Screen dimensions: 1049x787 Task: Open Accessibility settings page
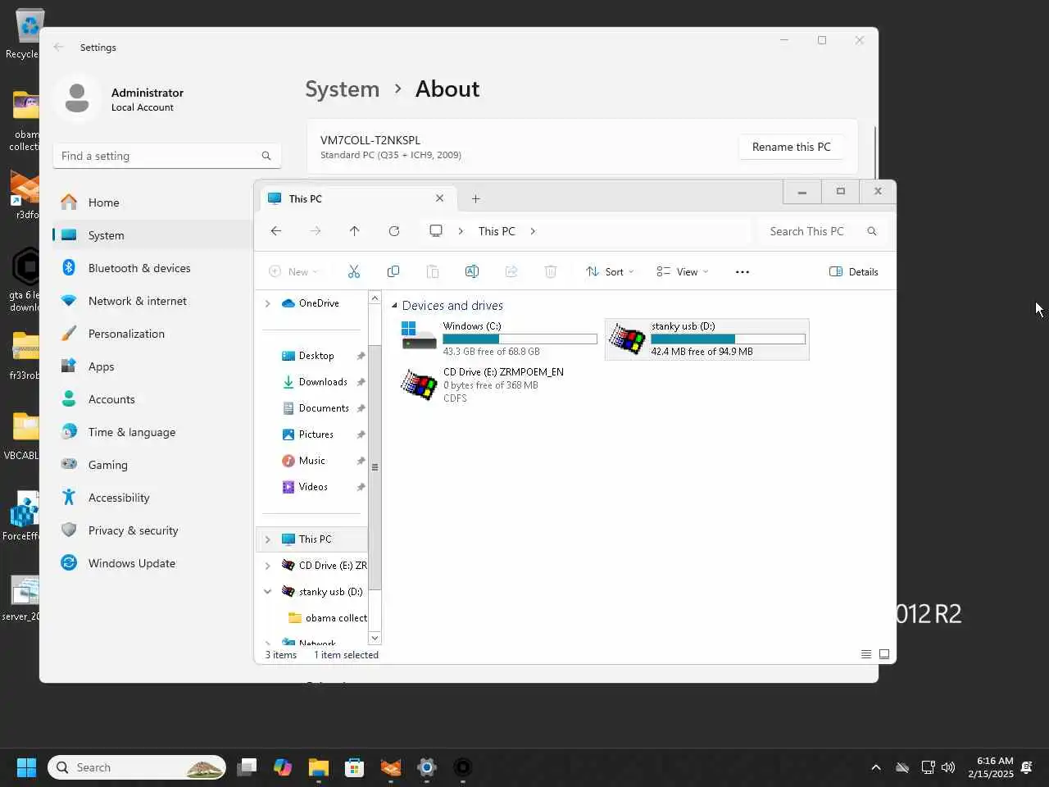point(152,498)
